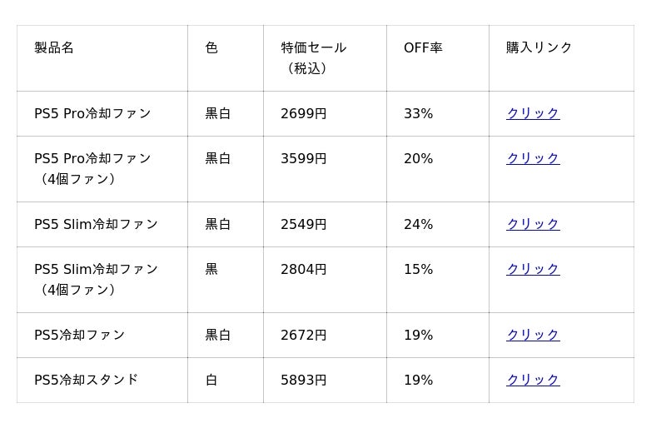Click the purchase link for PS5冷却ファン 2672円
The width and height of the screenshot is (666, 428).
pyautogui.click(x=533, y=335)
